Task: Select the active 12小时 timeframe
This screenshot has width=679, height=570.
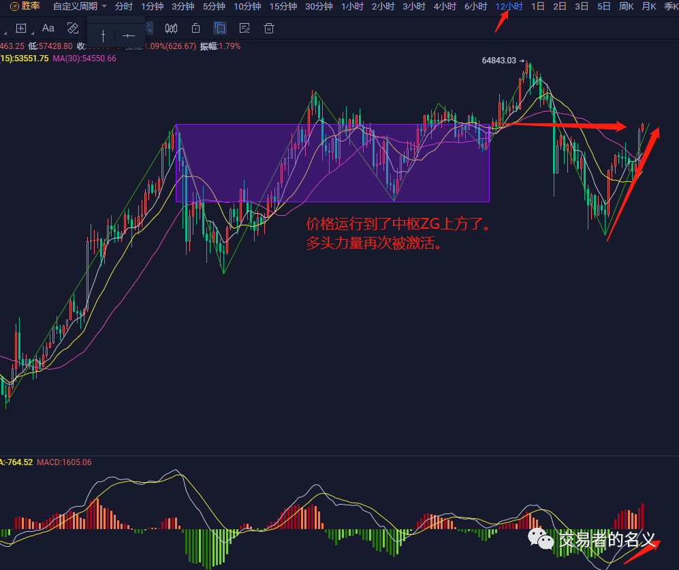Action: click(x=509, y=7)
